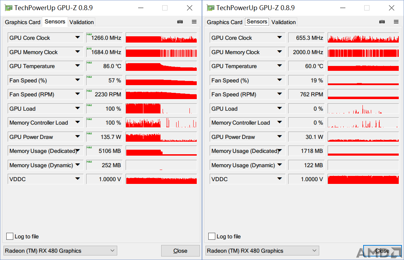The height and width of the screenshot is (260, 404).
Task: Click the 60.0 °C temperature reading
Action: click(306, 66)
